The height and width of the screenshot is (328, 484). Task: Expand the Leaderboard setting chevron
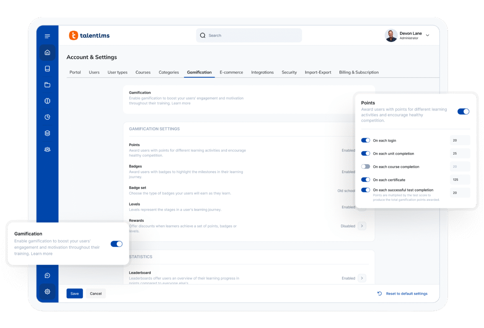point(362,278)
